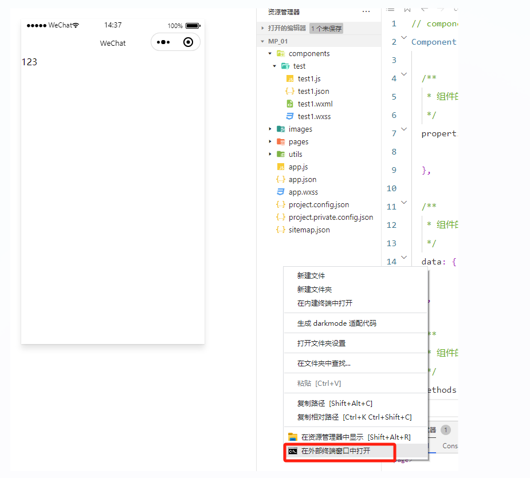The image size is (530, 478).
Task: Fold the comment block at line 11
Action: coord(404,202)
